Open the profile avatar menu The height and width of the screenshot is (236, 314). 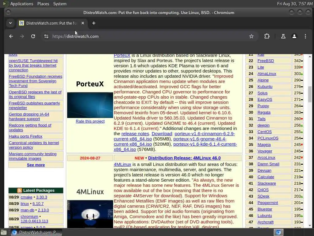(x=294, y=36)
